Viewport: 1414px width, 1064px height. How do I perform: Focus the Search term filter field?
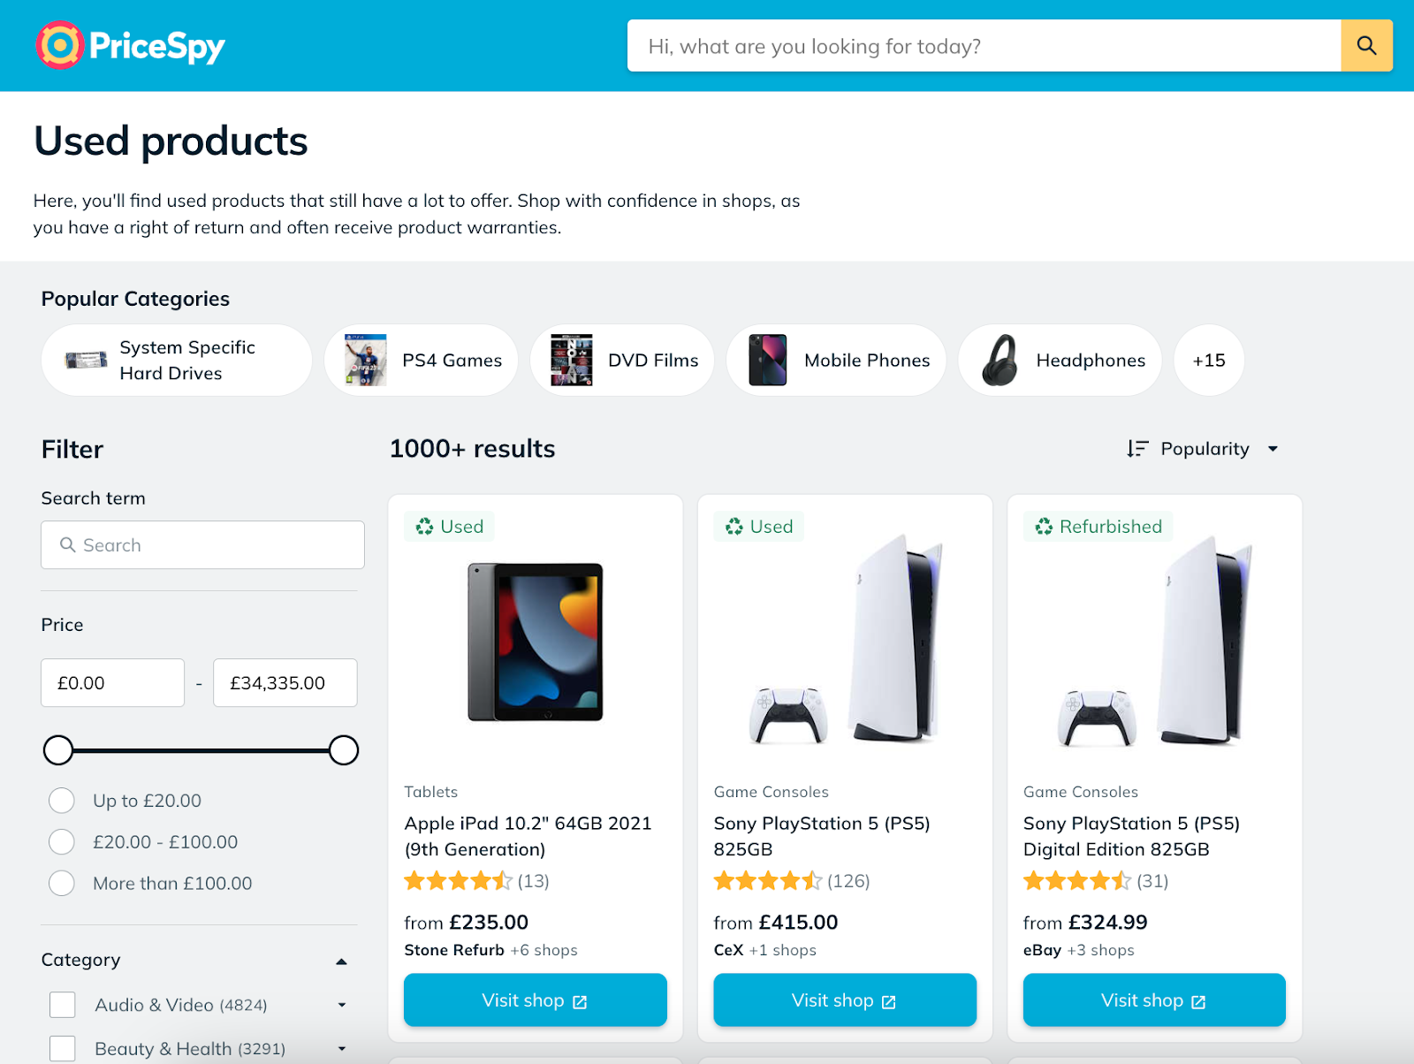(202, 545)
